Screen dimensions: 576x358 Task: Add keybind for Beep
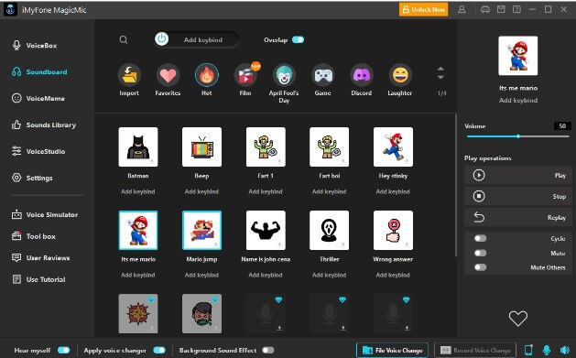point(201,191)
